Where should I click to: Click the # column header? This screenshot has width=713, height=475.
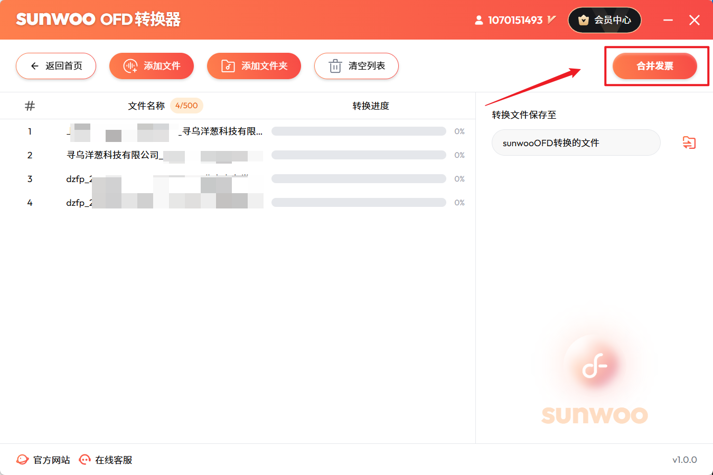[30, 106]
